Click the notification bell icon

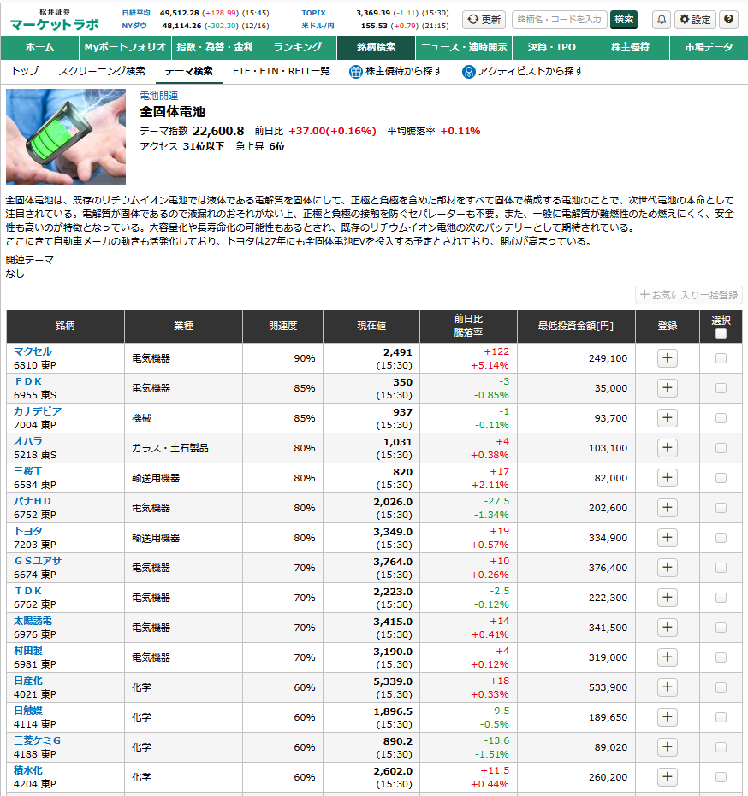coord(662,20)
